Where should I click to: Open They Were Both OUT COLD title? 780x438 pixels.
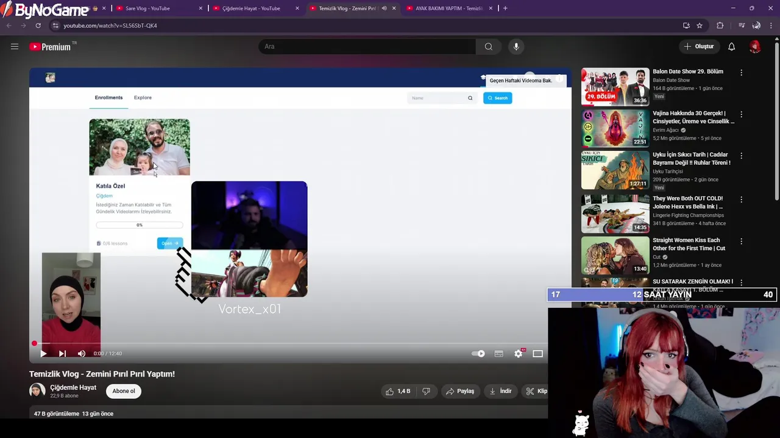click(688, 203)
